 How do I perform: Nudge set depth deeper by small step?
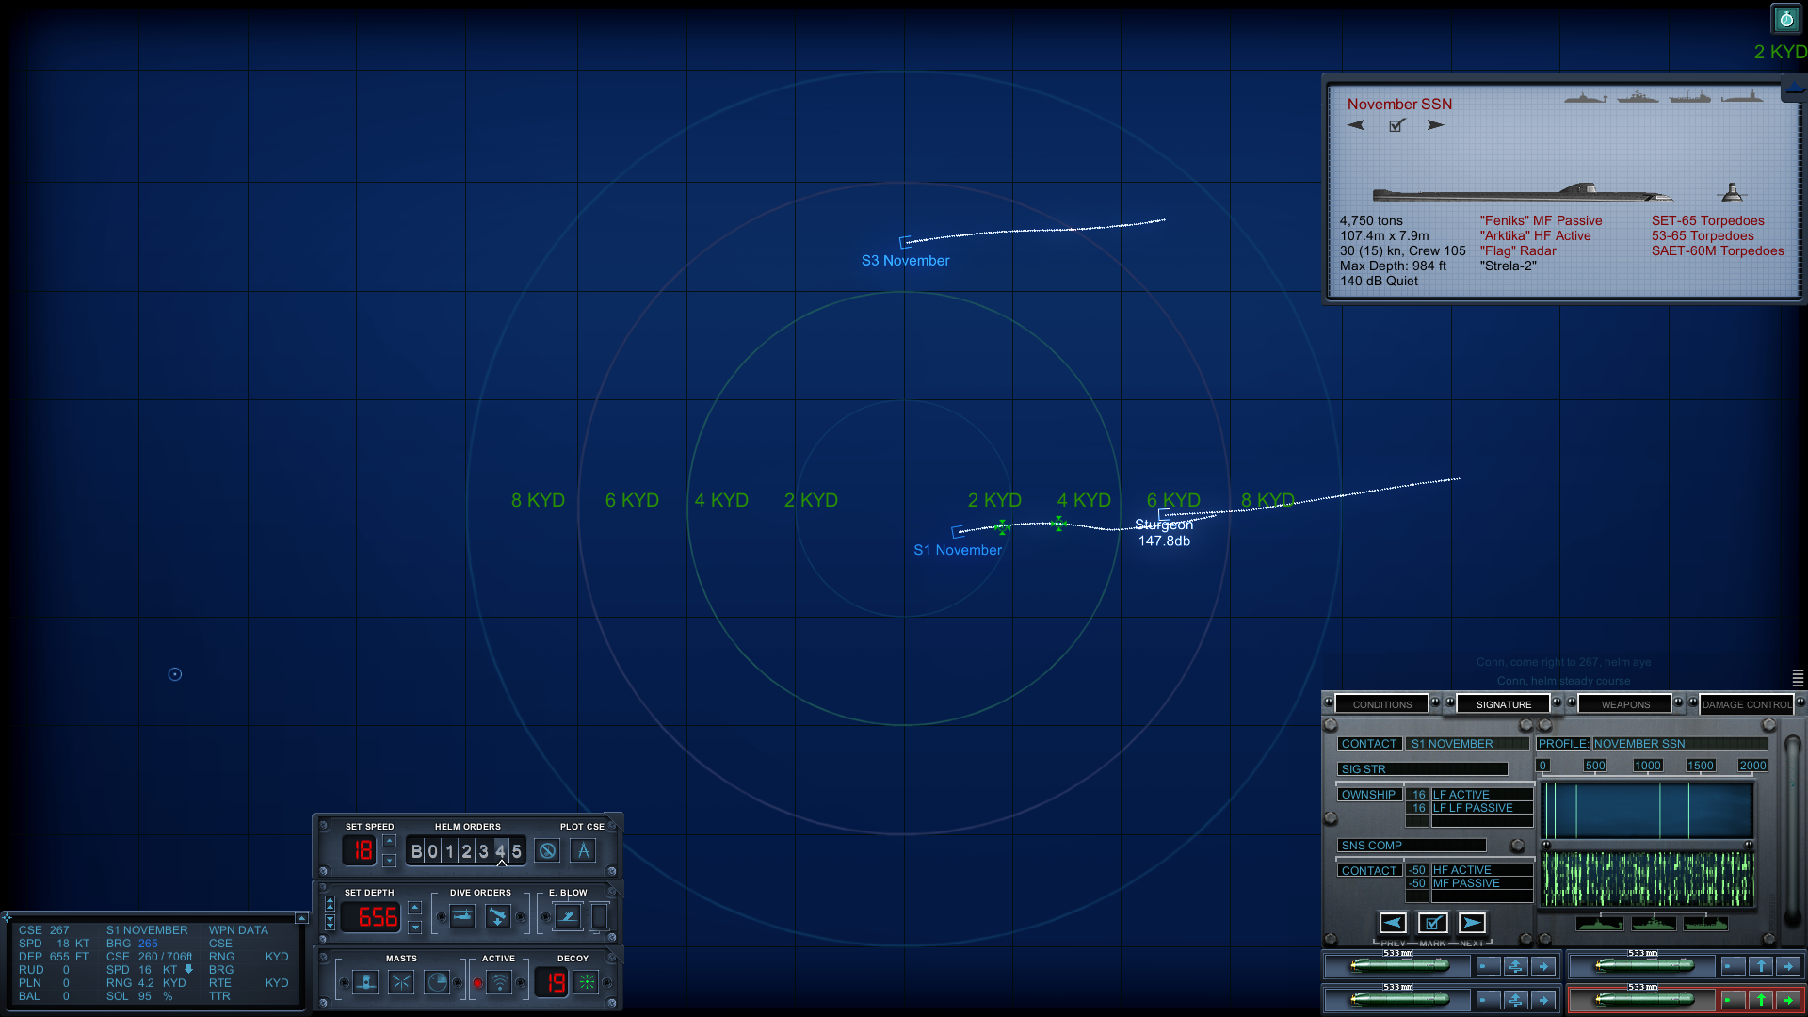tap(415, 928)
